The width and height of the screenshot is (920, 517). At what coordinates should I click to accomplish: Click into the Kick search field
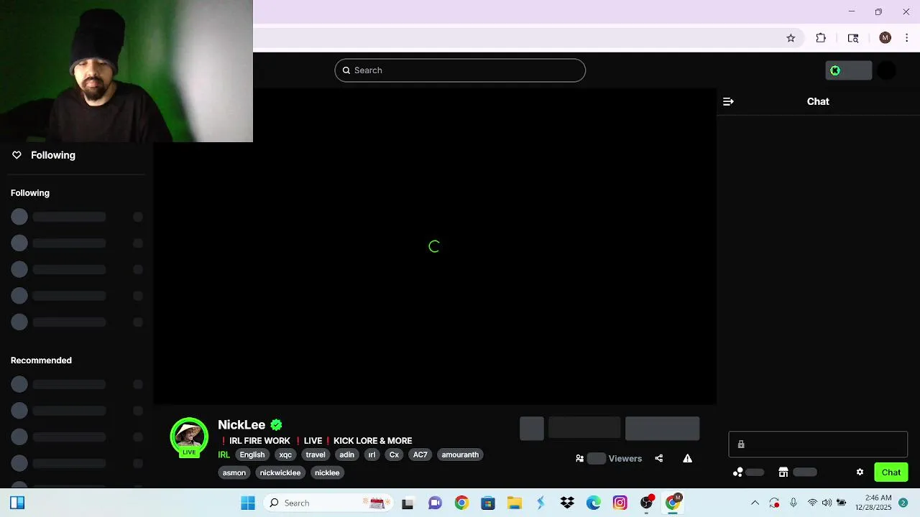point(460,70)
